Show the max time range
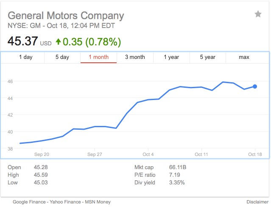 click(244, 57)
